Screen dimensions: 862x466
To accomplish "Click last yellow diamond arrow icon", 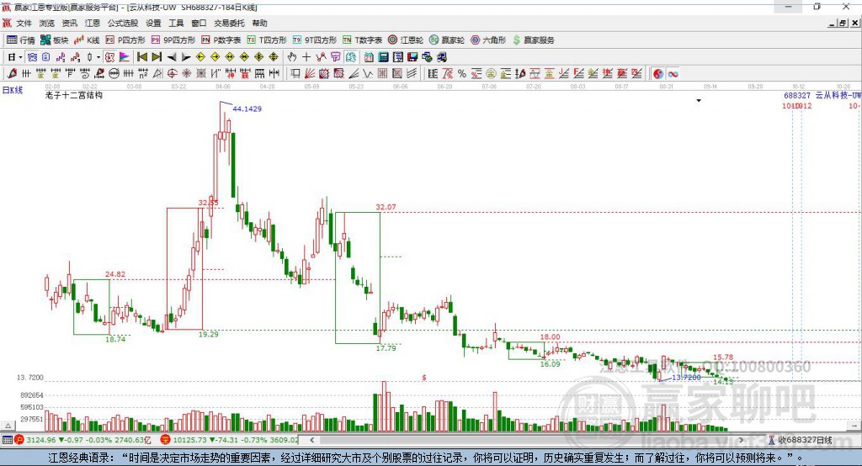I will 274,57.
